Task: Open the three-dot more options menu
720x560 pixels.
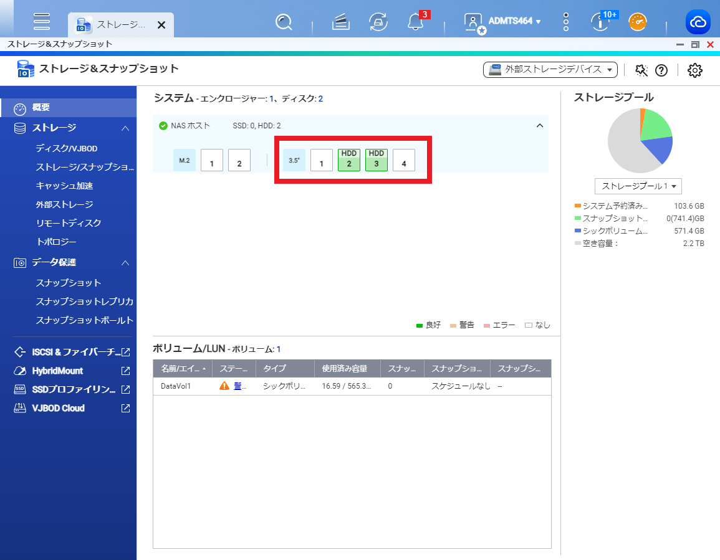Action: [x=566, y=22]
